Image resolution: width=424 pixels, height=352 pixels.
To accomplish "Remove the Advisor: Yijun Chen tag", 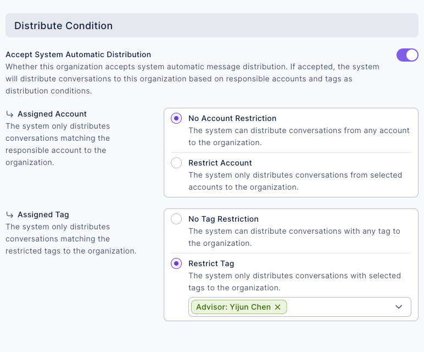I will point(277,307).
